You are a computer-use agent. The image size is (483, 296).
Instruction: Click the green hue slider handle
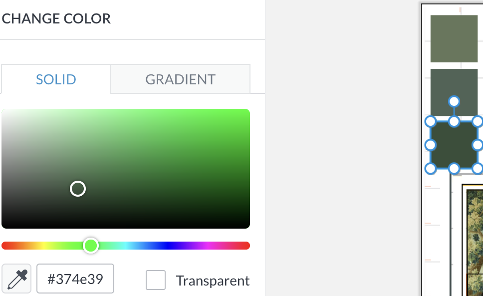coord(91,246)
